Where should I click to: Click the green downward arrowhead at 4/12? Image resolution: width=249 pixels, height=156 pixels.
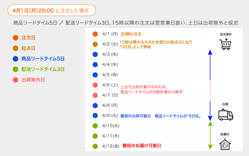(210, 147)
